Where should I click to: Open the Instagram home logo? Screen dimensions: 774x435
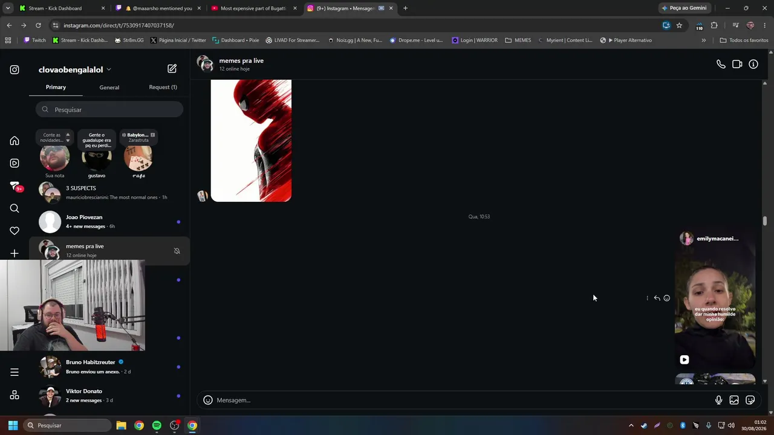tap(15, 69)
